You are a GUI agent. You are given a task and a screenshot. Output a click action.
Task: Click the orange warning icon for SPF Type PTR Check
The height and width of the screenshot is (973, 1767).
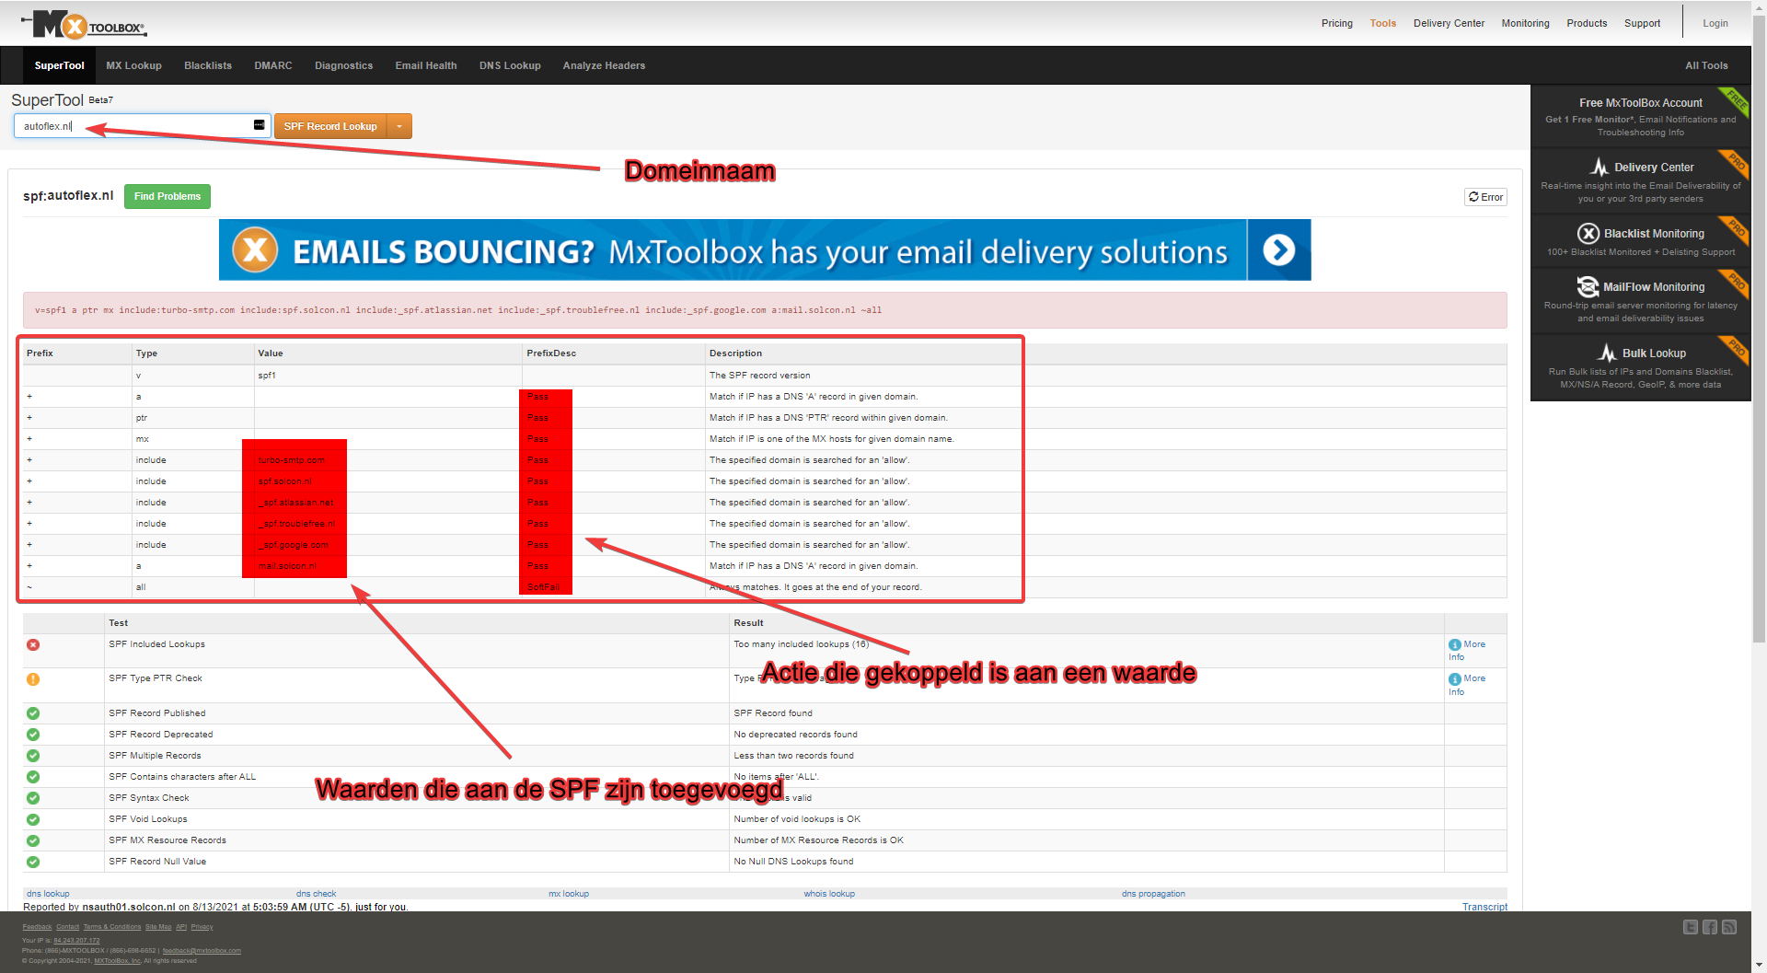[x=33, y=679]
